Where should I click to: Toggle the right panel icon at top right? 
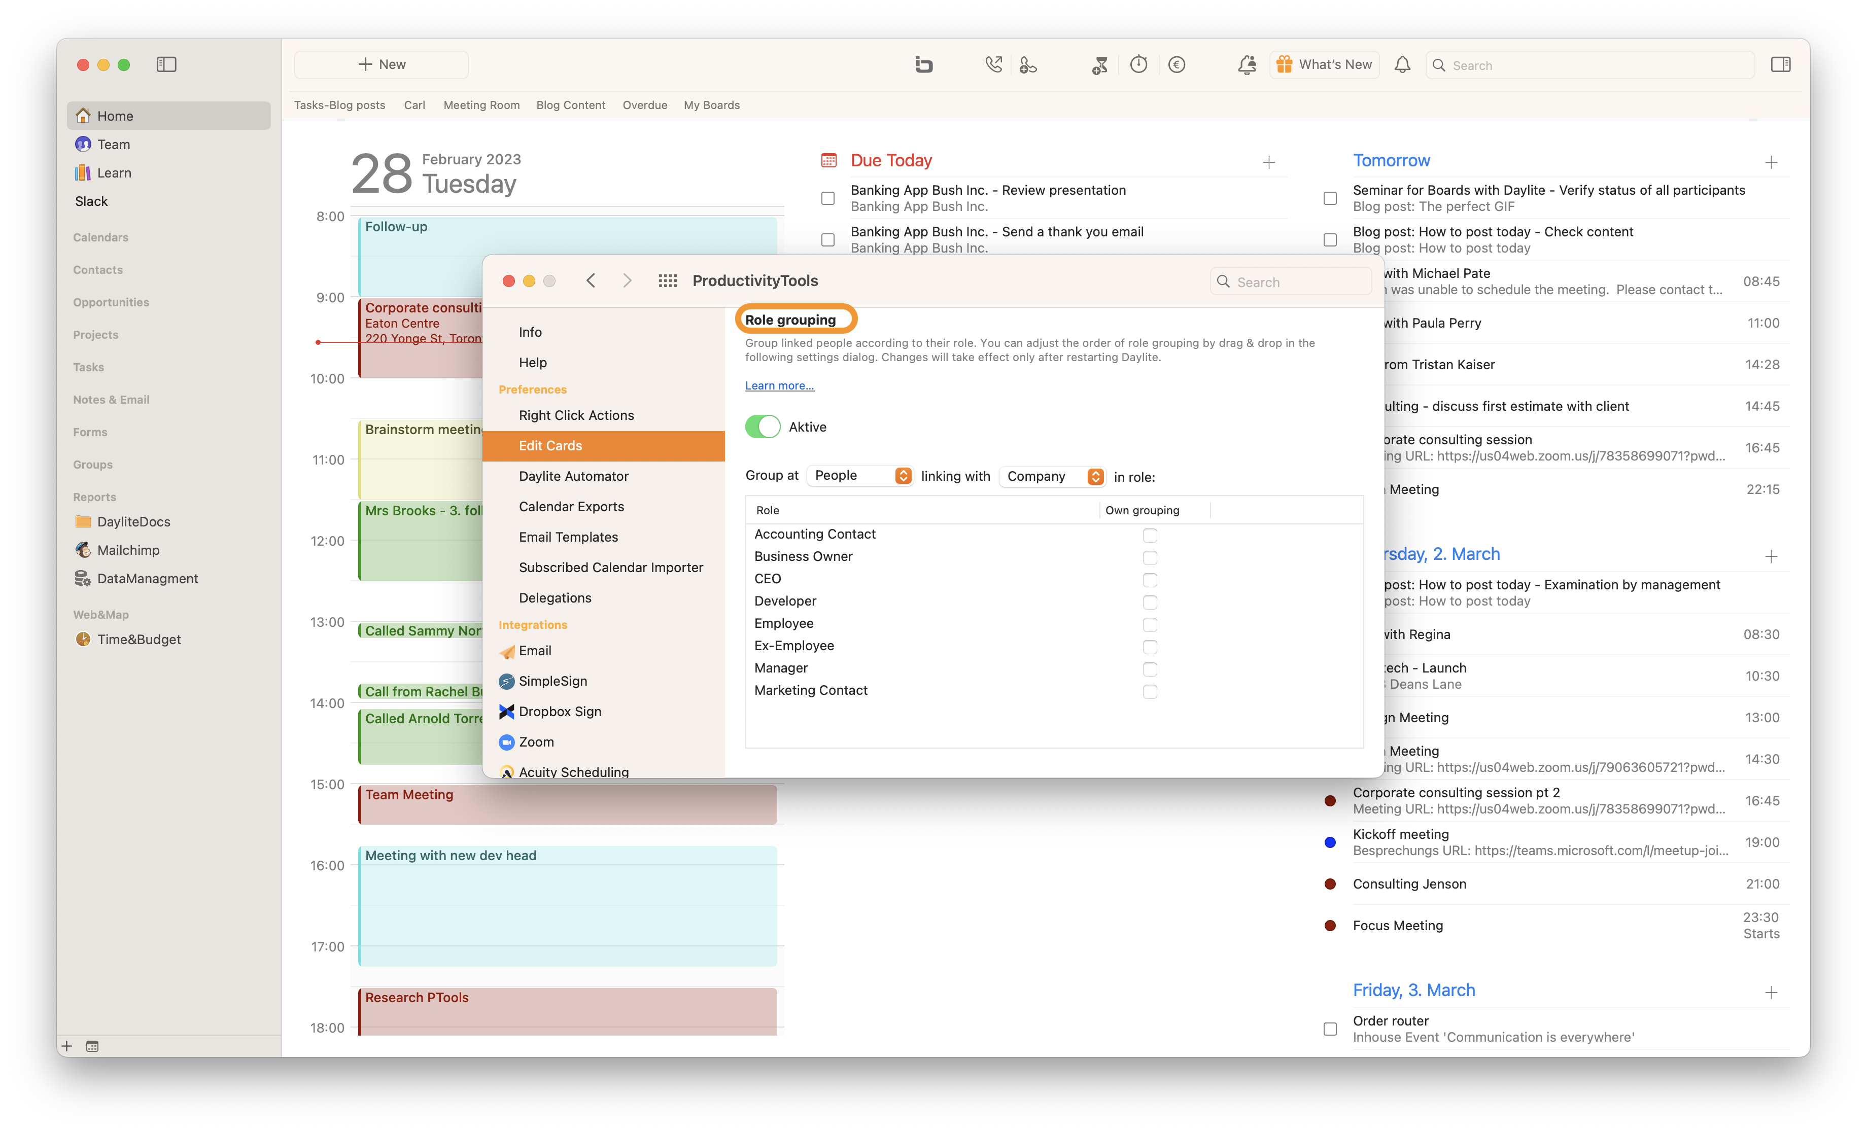tap(1781, 65)
